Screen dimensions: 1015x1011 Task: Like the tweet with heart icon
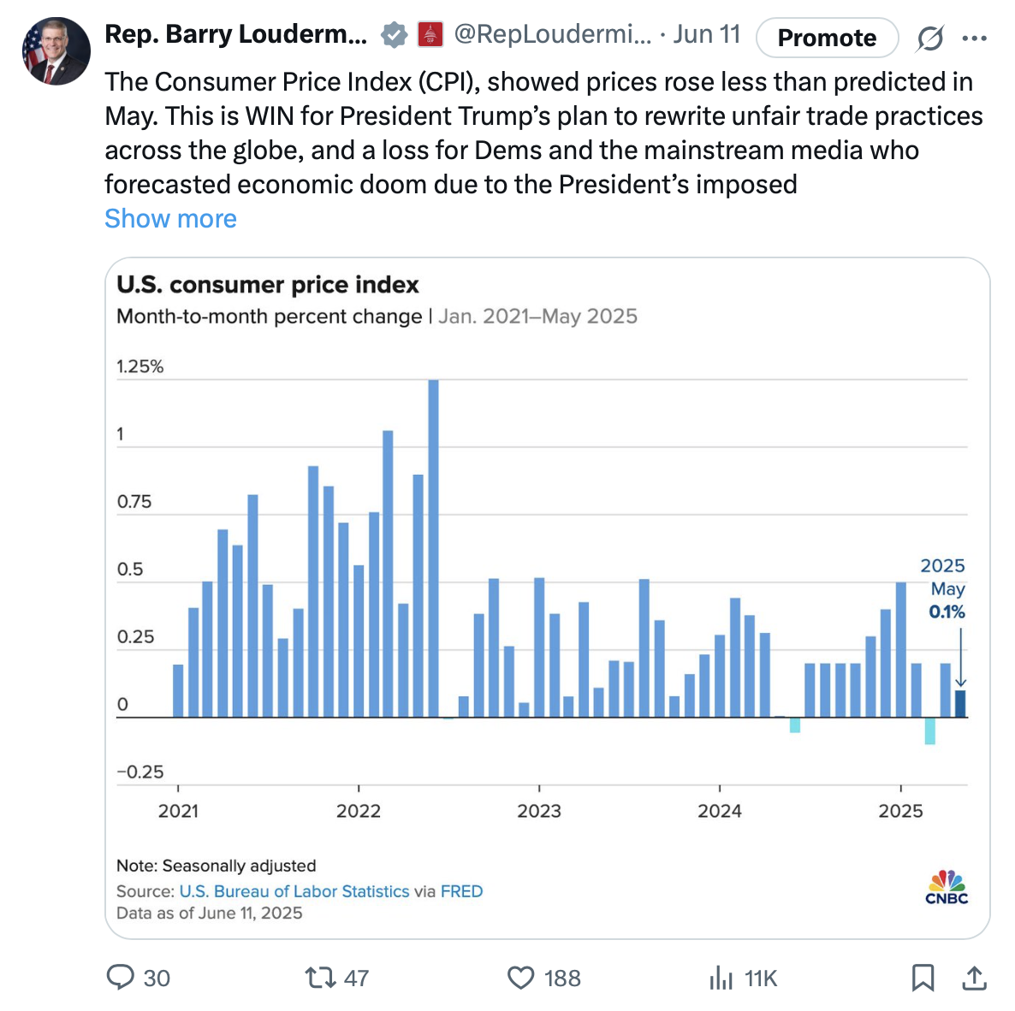click(x=520, y=977)
